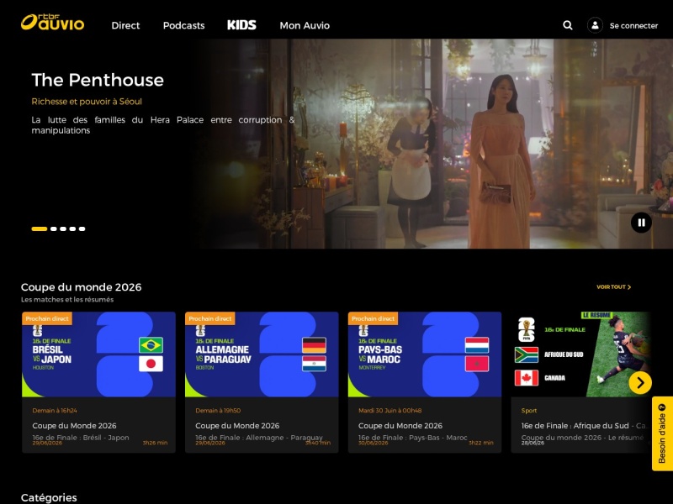
Task: Click Se connecter link
Action: click(x=633, y=26)
